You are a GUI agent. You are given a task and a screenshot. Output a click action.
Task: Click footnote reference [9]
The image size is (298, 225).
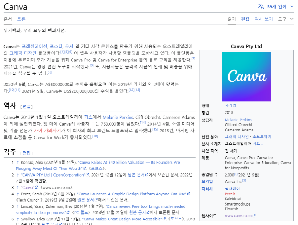[50, 72]
